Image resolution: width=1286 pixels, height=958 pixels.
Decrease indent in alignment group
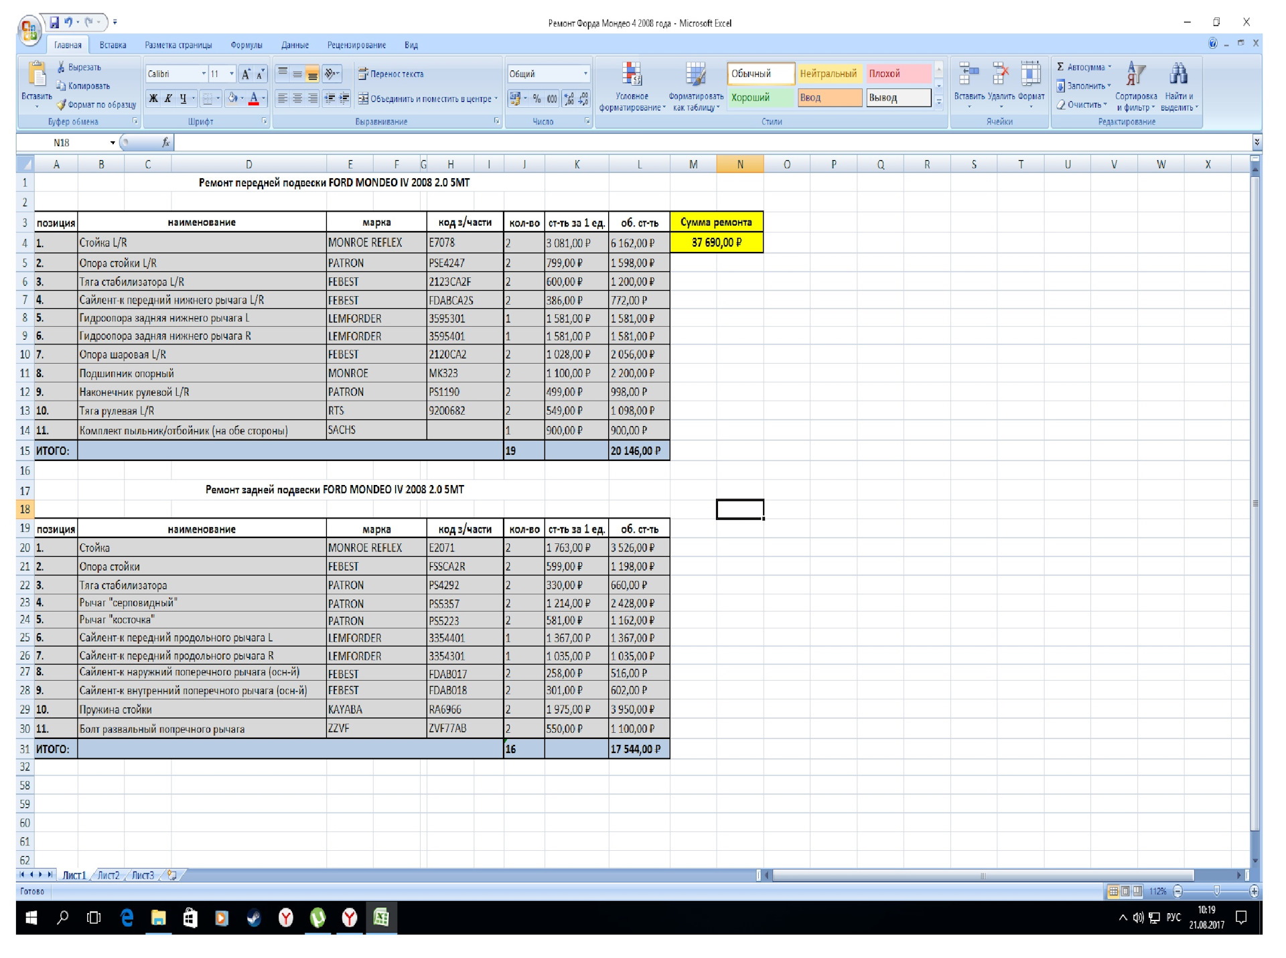coord(330,98)
